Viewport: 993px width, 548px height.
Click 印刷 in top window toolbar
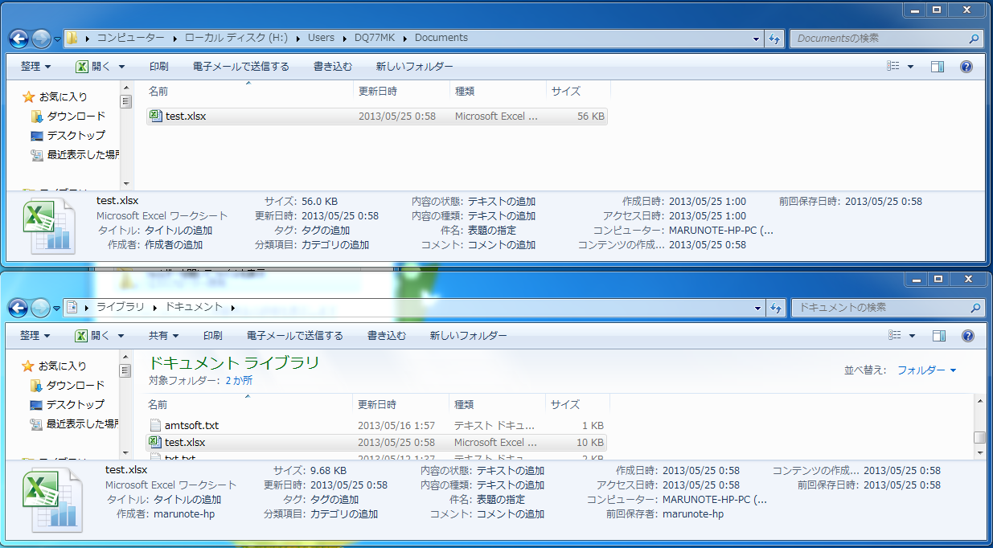(159, 67)
